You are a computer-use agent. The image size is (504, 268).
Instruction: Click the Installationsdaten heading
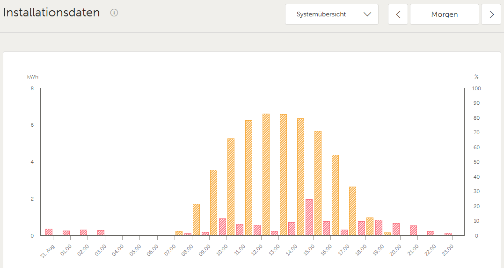[x=51, y=13]
